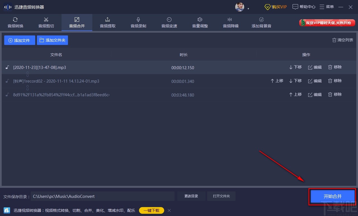Toggle the chain link above the third file
This screenshot has width=358, height=216.
[x=27, y=88]
